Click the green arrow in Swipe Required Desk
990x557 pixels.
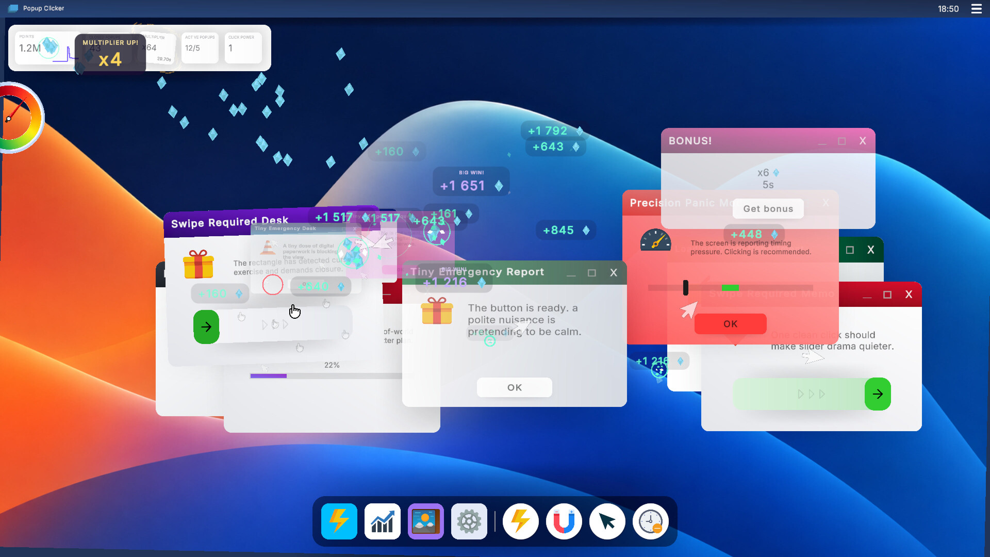[x=206, y=326]
